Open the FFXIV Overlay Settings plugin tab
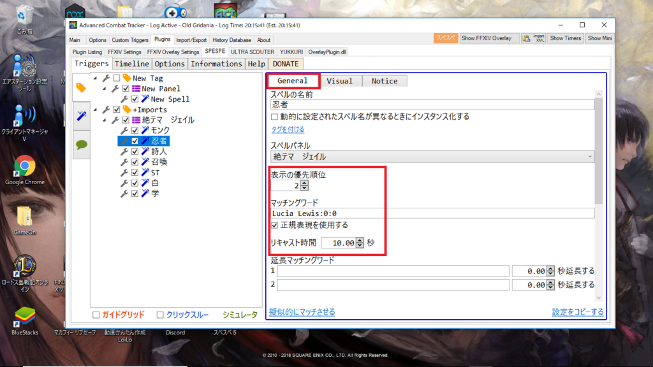Screen dimensions: 653x367 coord(173,52)
